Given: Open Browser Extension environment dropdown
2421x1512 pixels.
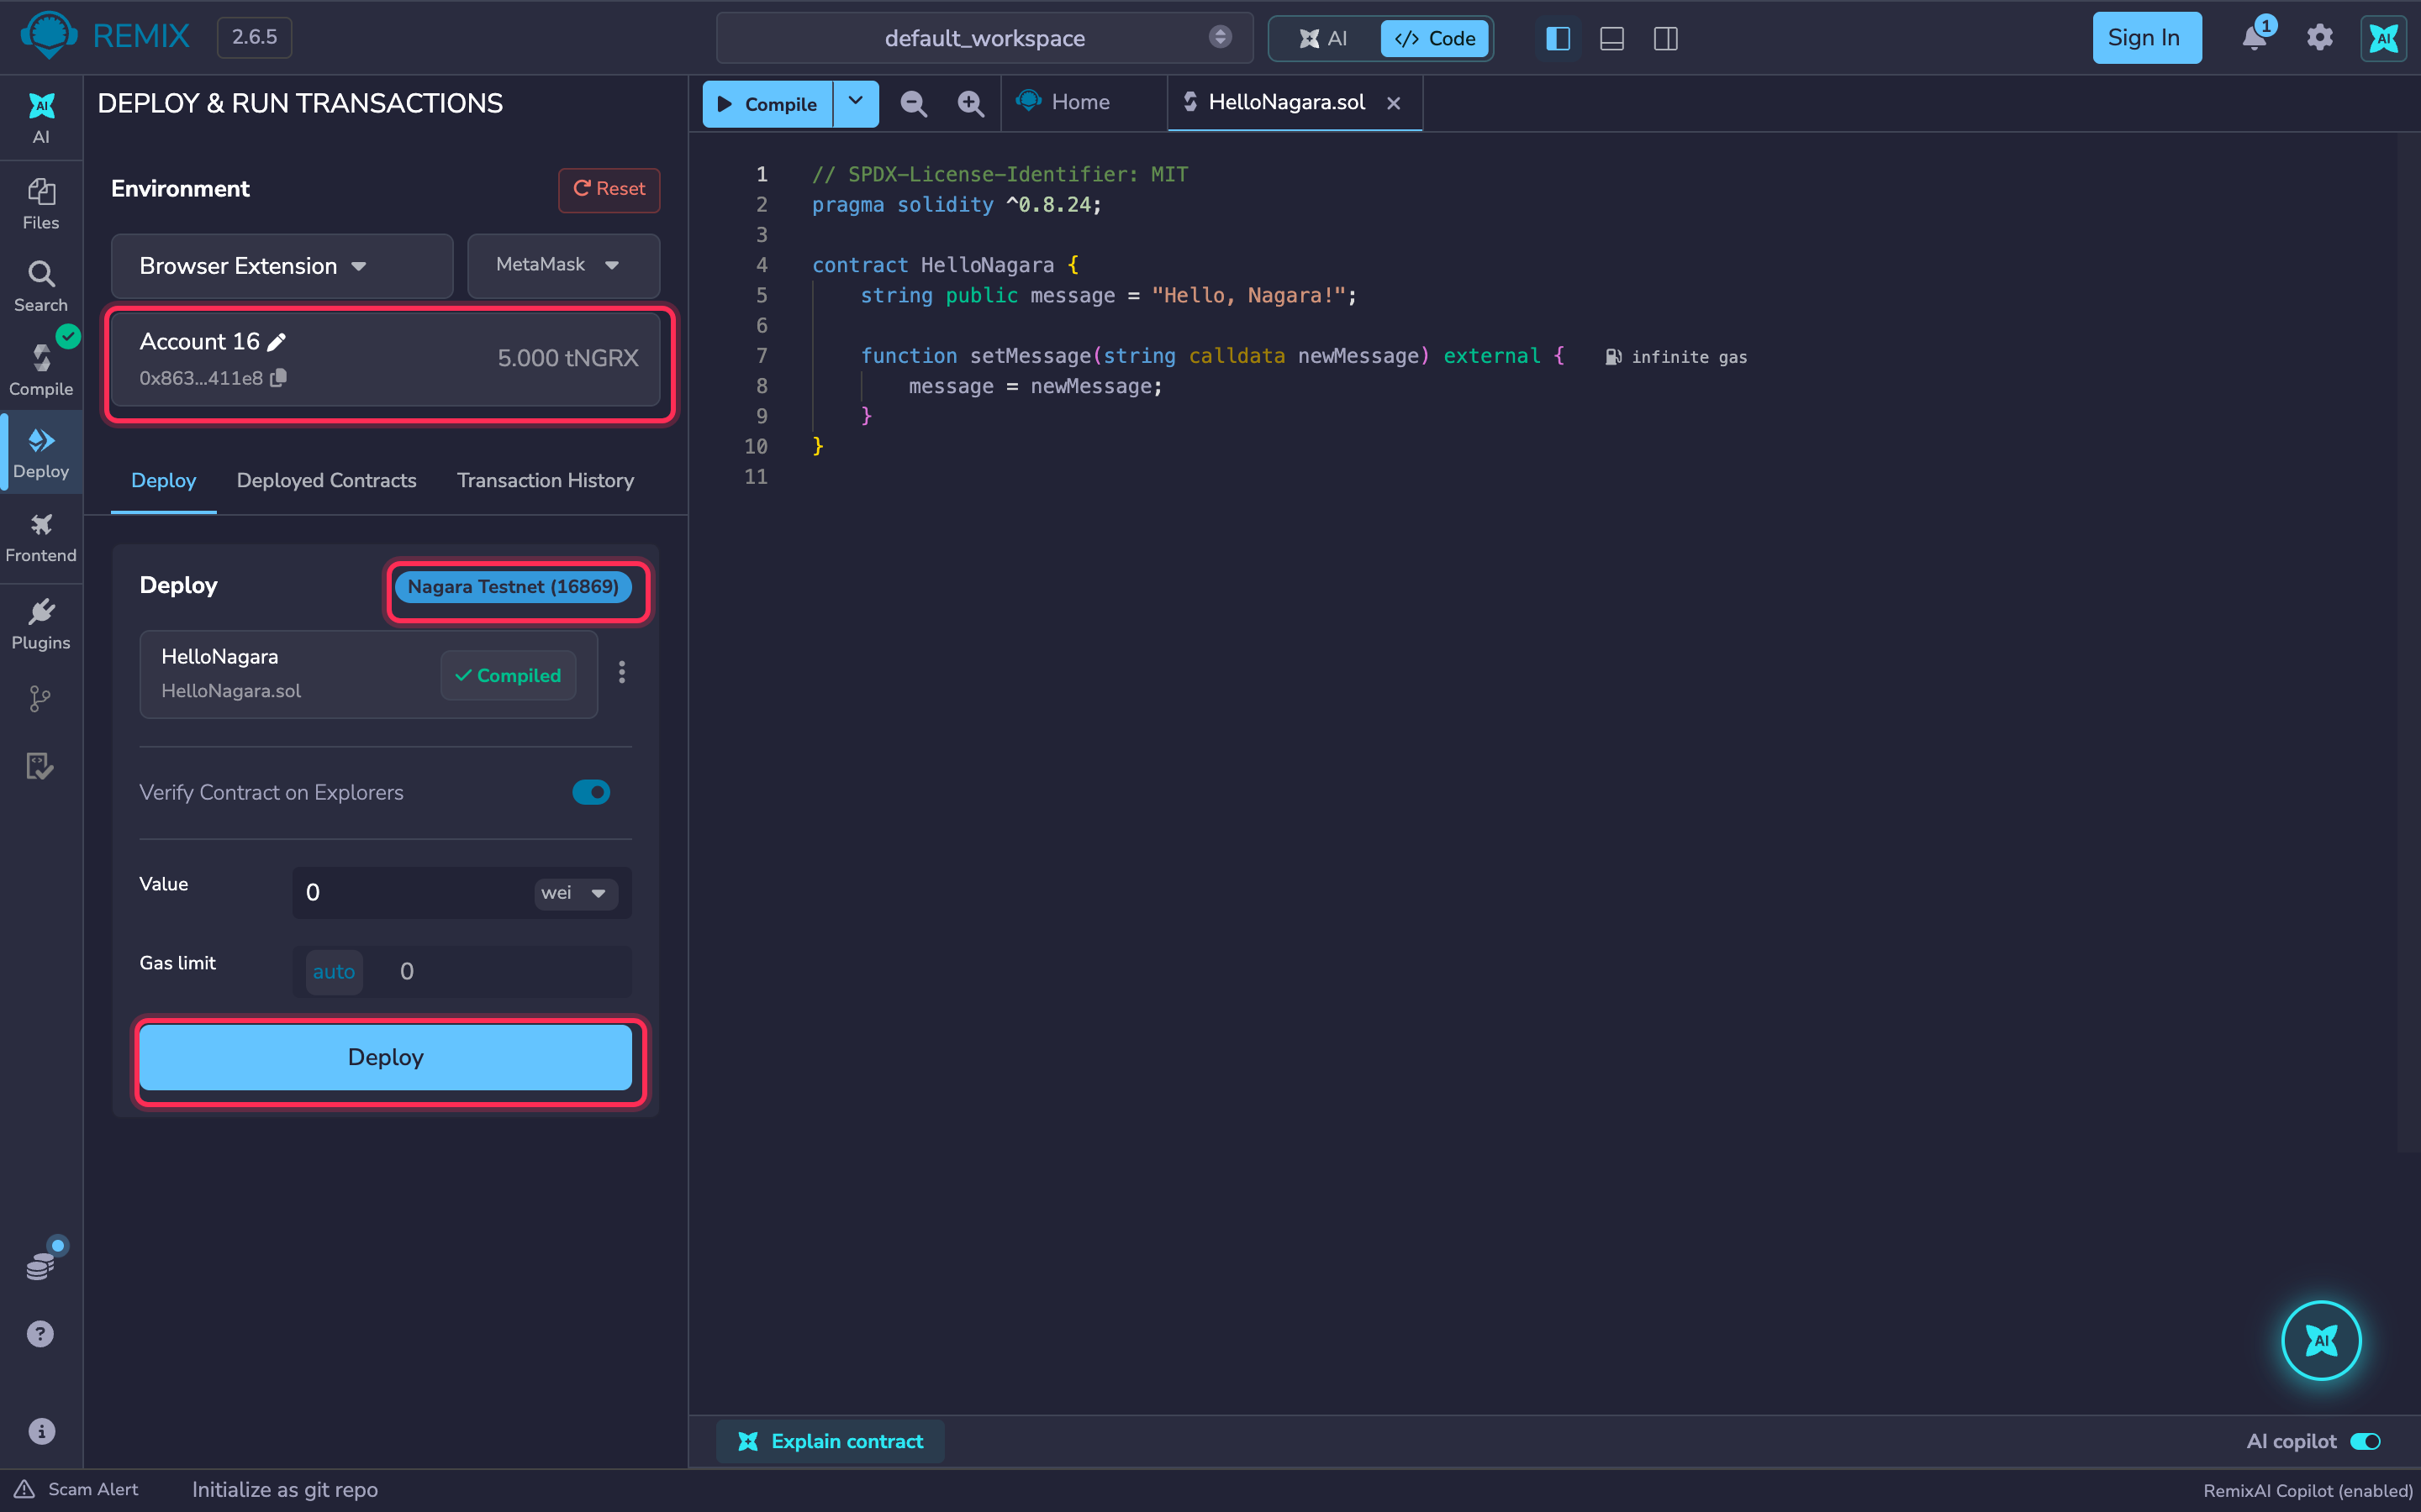Looking at the screenshot, I should pyautogui.click(x=282, y=265).
